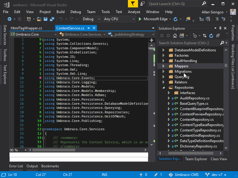Select the DictionaryRepository.cs file
This screenshot has width=238, height=178.
198,146
